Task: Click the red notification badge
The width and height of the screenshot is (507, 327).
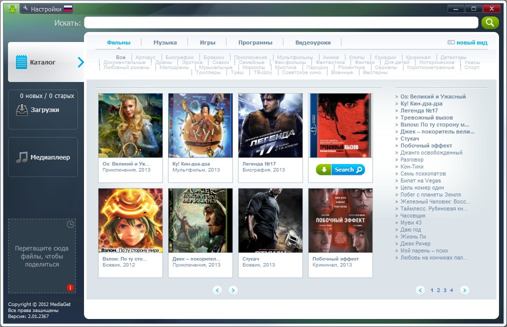Action: [70, 287]
